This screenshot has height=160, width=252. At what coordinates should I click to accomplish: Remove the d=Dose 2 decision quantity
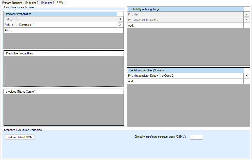[x=247, y=76]
